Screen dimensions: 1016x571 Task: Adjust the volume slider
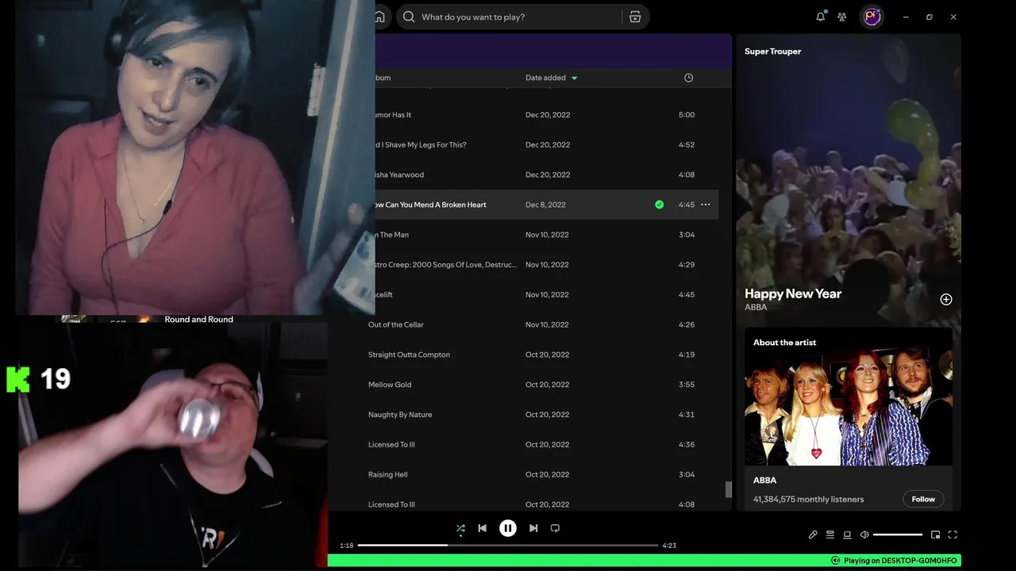898,535
